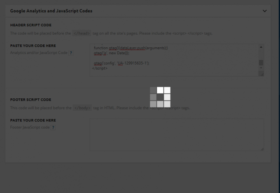This screenshot has height=193, width=280.
Task: Click the line "gtag('config', 'UA-129915635-1');"
Action: pos(121,63)
